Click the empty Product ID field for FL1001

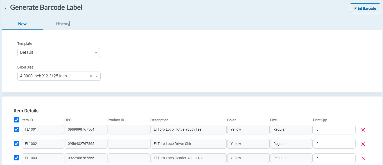point(129,130)
